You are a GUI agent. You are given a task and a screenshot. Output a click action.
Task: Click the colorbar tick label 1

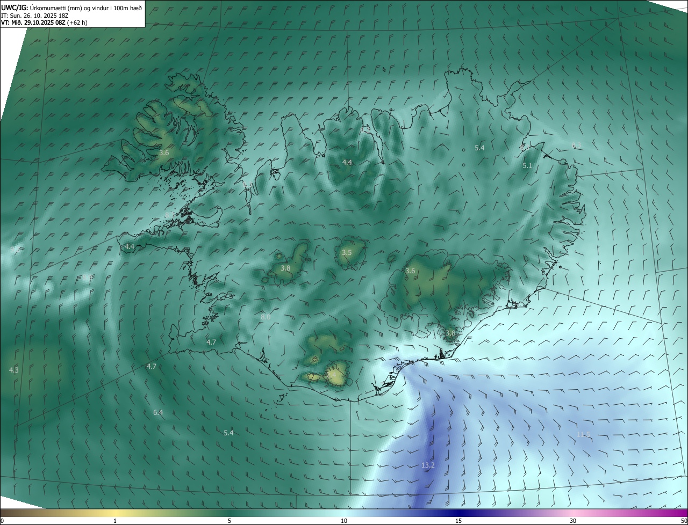tap(115, 521)
